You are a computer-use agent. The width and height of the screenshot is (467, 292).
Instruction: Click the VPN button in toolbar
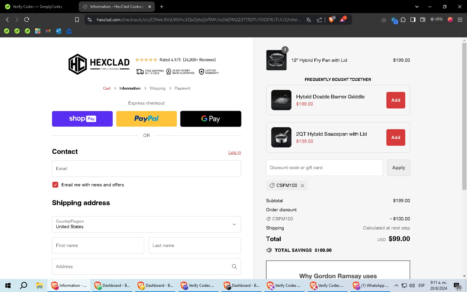[x=436, y=19]
